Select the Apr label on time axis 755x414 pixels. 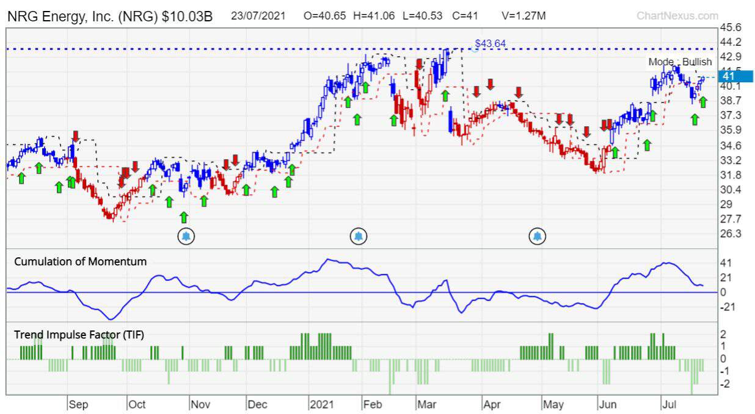point(492,404)
